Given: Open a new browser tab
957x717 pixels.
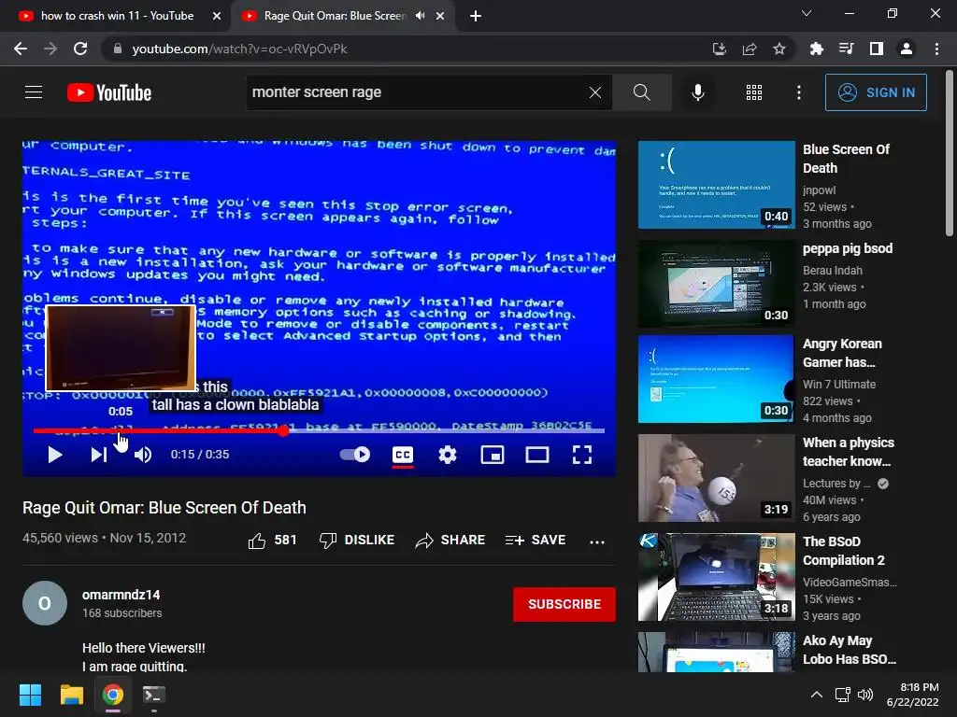Looking at the screenshot, I should [x=476, y=17].
